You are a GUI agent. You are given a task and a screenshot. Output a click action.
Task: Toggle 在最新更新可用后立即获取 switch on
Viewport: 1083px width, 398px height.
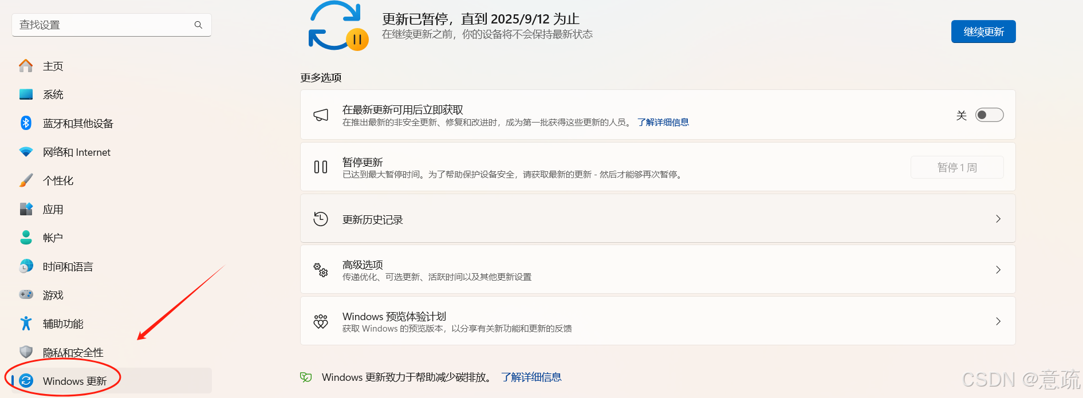point(989,115)
